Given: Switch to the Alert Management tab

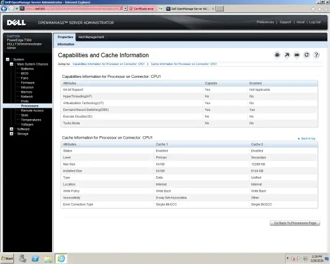Looking at the screenshot, I should [91, 37].
